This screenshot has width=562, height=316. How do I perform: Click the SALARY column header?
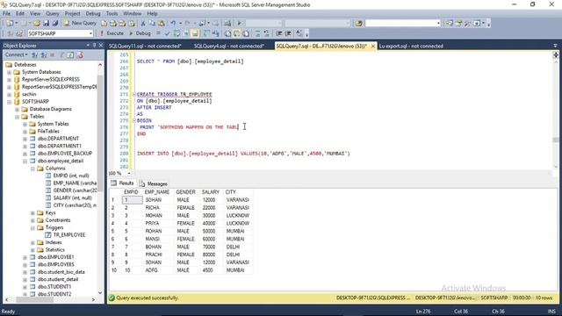click(x=211, y=192)
